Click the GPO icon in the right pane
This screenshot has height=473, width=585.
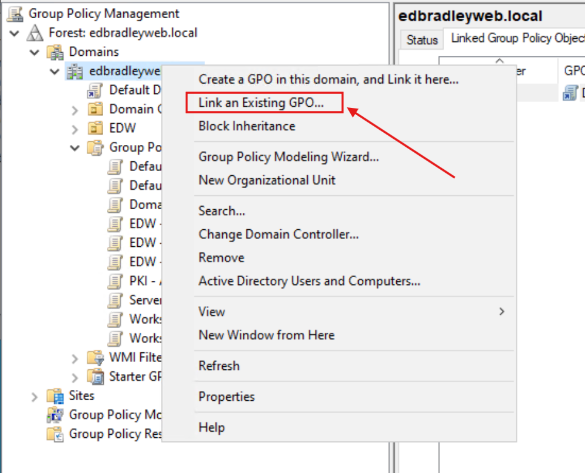569,93
